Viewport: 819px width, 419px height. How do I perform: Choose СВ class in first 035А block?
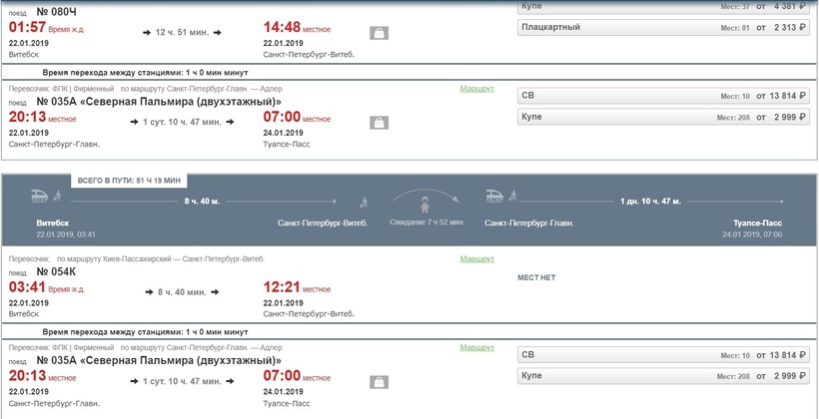[x=663, y=96]
